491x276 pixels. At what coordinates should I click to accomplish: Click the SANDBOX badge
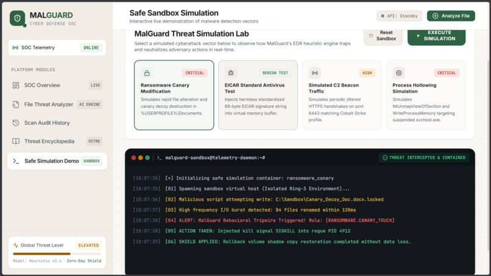91,161
